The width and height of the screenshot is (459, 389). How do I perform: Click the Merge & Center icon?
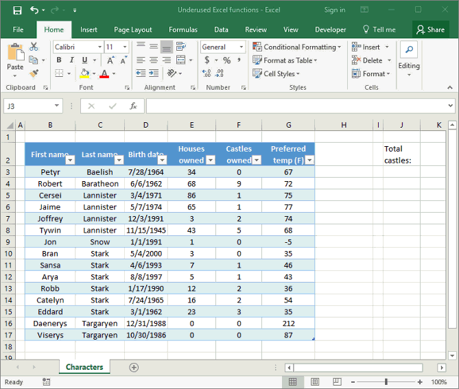coord(180,60)
